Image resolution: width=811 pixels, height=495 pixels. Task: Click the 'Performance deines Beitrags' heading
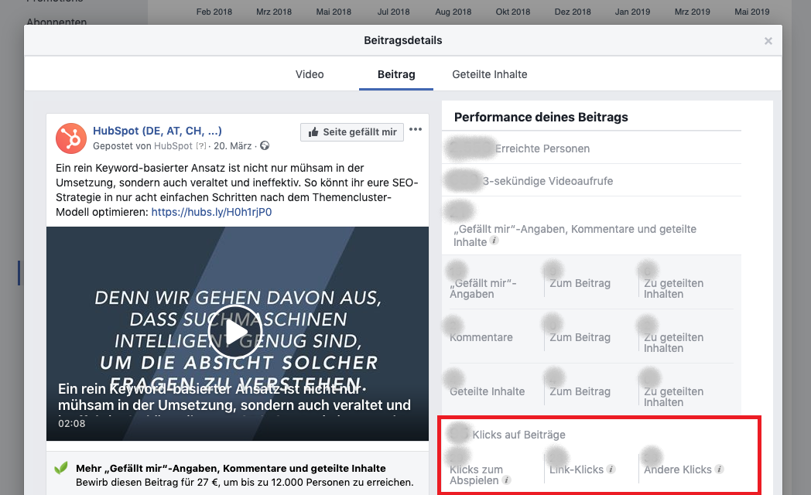tap(541, 118)
